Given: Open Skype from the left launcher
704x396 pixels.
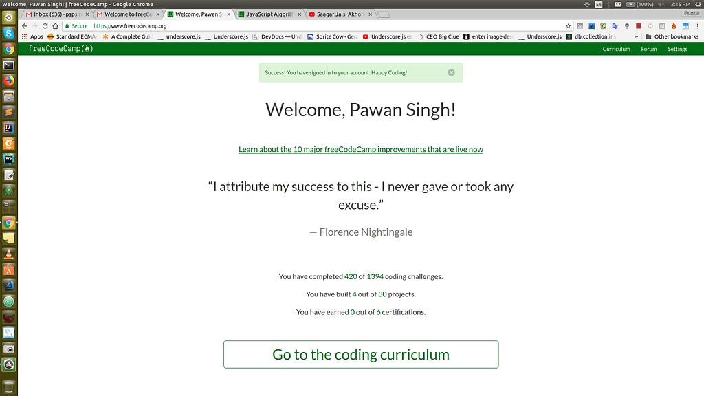Looking at the screenshot, I should click(9, 32).
